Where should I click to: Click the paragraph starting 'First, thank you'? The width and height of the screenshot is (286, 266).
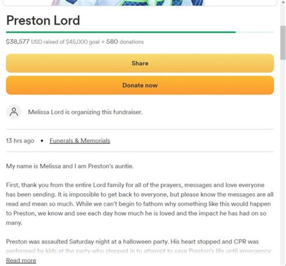coord(135,204)
